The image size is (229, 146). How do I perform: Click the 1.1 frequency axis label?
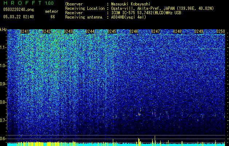[3, 47]
